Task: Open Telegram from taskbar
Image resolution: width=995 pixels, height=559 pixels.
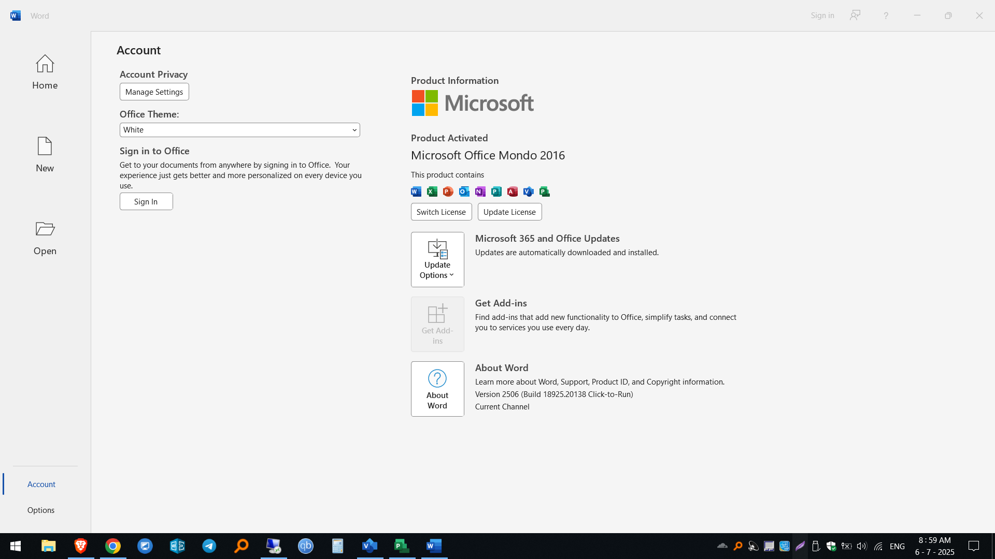Action: [209, 546]
